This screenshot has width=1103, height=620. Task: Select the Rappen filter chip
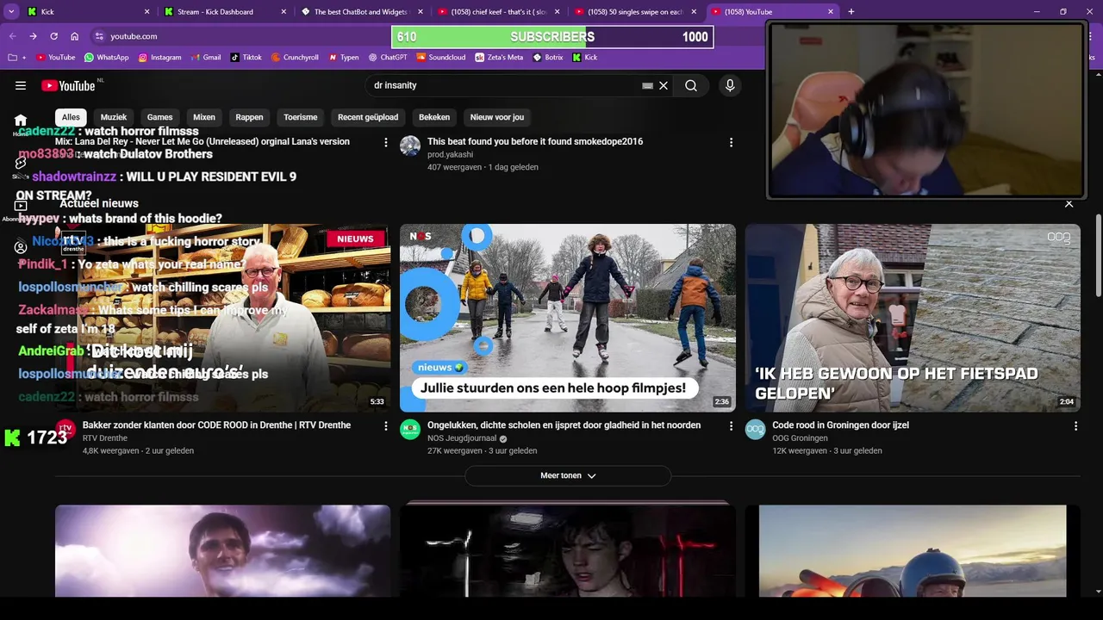[249, 117]
